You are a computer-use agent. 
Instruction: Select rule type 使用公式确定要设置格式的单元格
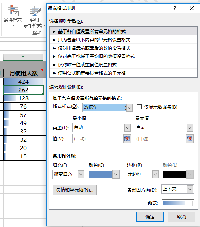pyautogui.click(x=124, y=73)
